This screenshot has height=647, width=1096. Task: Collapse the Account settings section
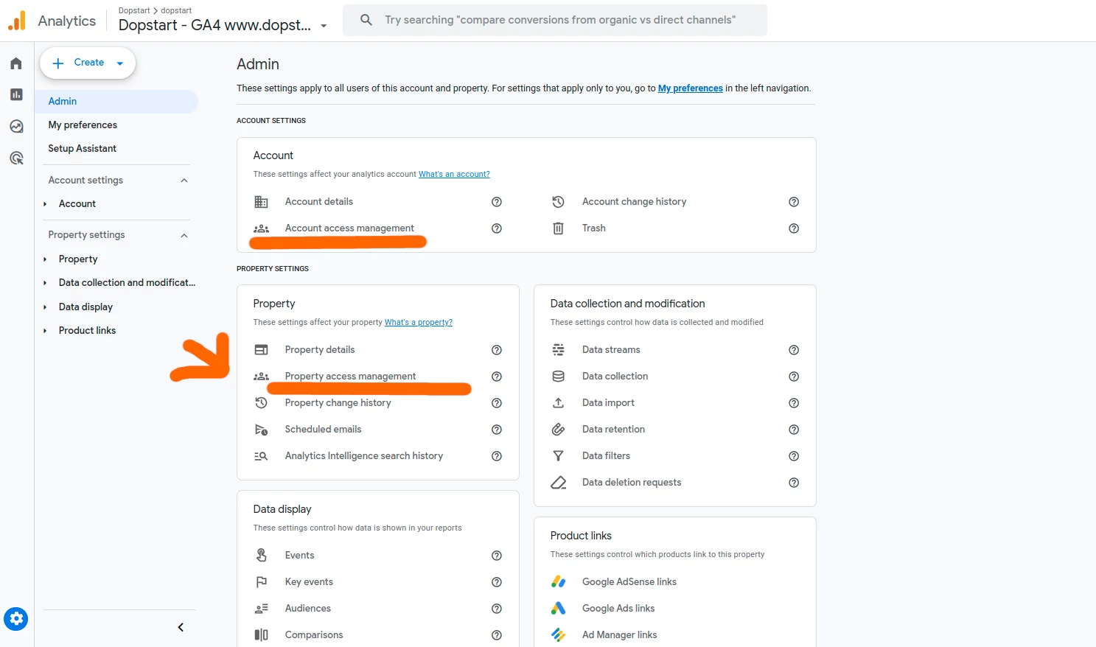[184, 181]
